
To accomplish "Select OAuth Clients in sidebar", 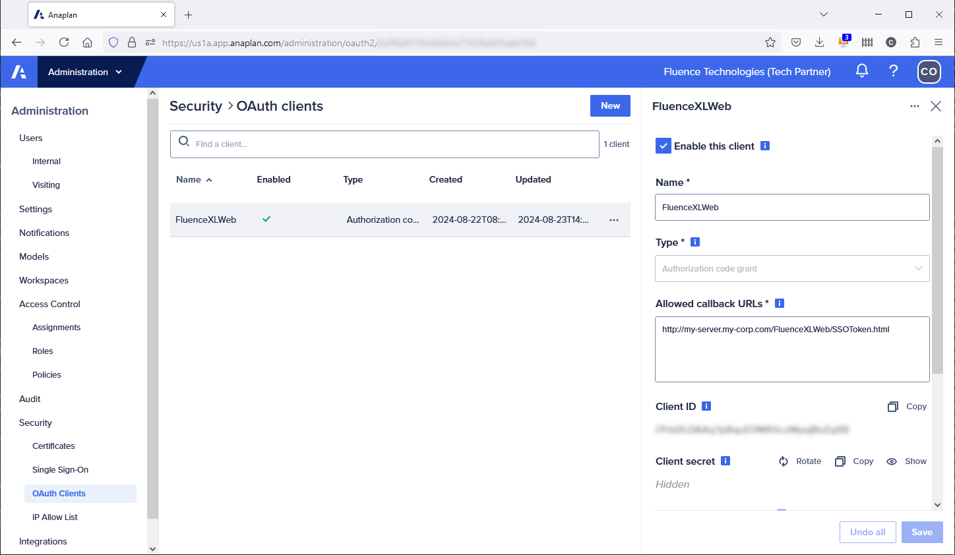I will 80,494.
